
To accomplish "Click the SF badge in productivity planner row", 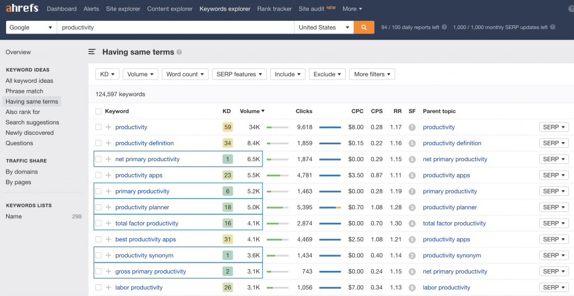I will point(412,208).
